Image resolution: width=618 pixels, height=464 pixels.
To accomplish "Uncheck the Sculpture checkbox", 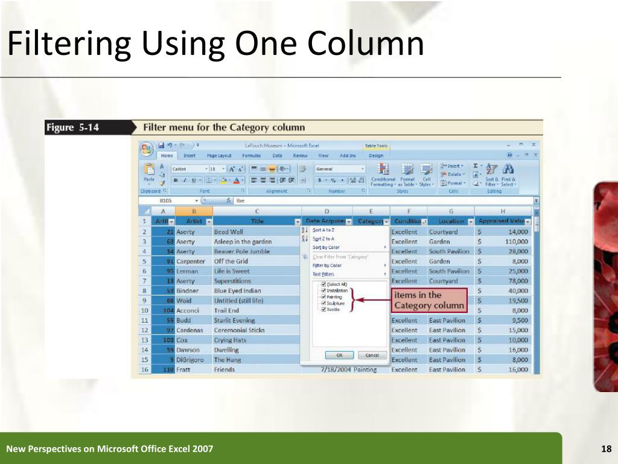I will 323,303.
